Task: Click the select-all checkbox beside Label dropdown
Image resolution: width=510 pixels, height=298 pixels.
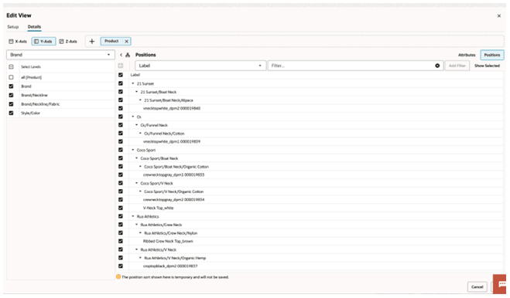Action: click(121, 66)
